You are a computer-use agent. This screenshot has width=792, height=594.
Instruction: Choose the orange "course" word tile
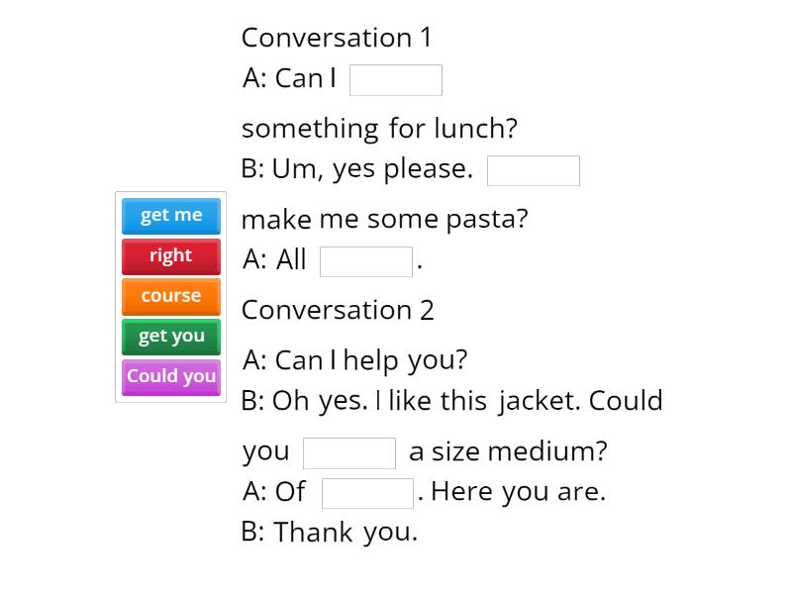[170, 296]
